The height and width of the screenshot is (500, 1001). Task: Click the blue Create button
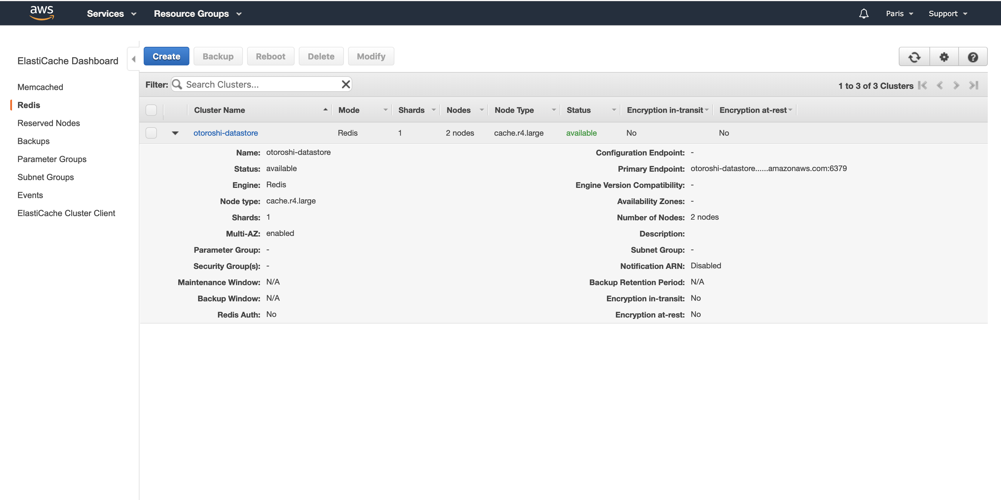[166, 57]
